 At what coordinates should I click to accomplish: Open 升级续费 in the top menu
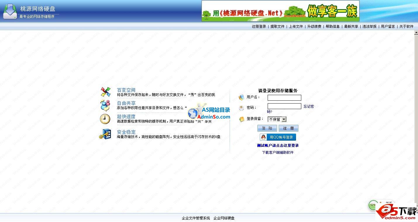pyautogui.click(x=314, y=27)
